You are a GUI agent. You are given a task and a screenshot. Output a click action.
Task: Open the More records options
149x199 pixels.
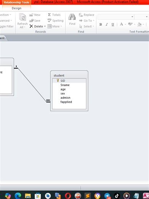[x=55, y=26]
